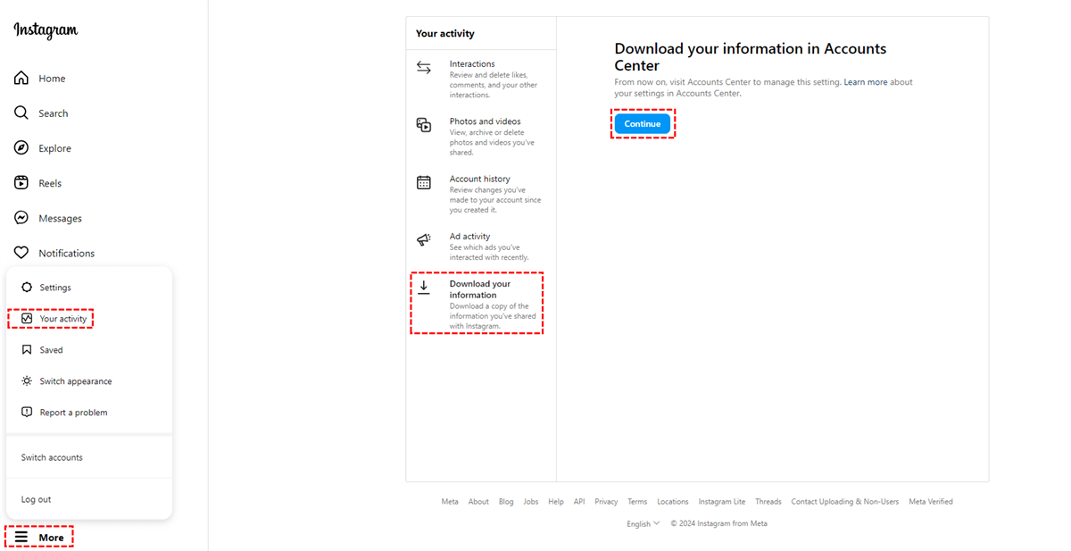1071x551 pixels.
Task: Click the Home house icon
Action: [x=21, y=78]
